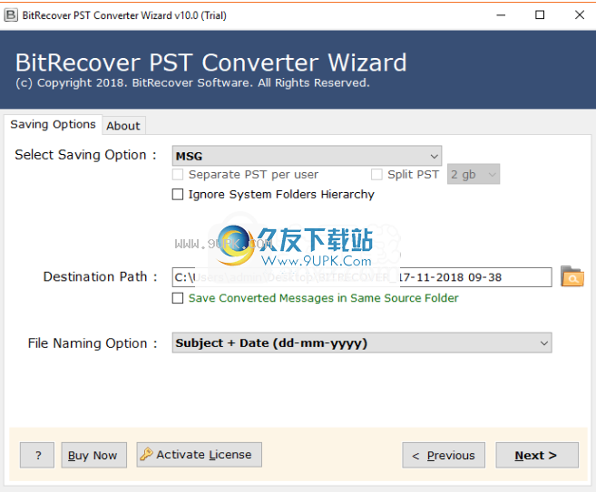Close the PST Converter Wizard window

pos(580,15)
